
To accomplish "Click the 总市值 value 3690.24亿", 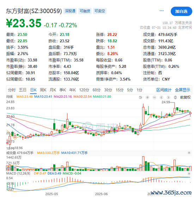I will pos(167,47).
